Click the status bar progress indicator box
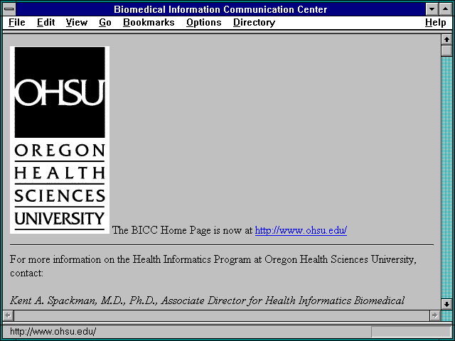This screenshot has width=455, height=341. (411, 332)
